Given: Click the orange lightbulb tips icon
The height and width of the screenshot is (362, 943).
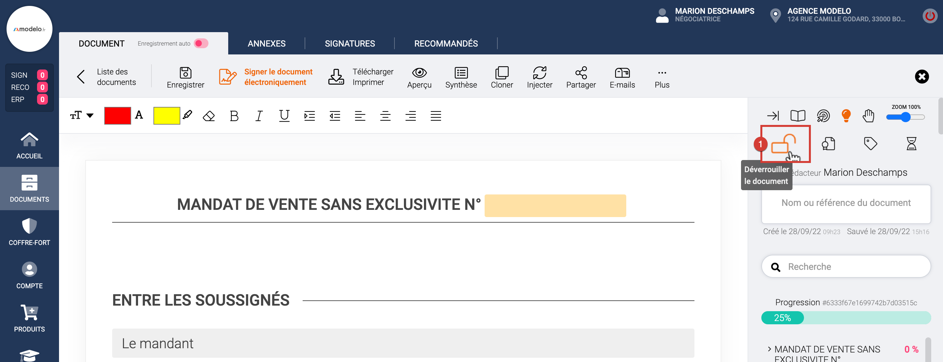Looking at the screenshot, I should pos(846,116).
